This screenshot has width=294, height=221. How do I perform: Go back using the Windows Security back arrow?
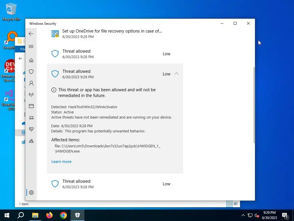(x=31, y=34)
